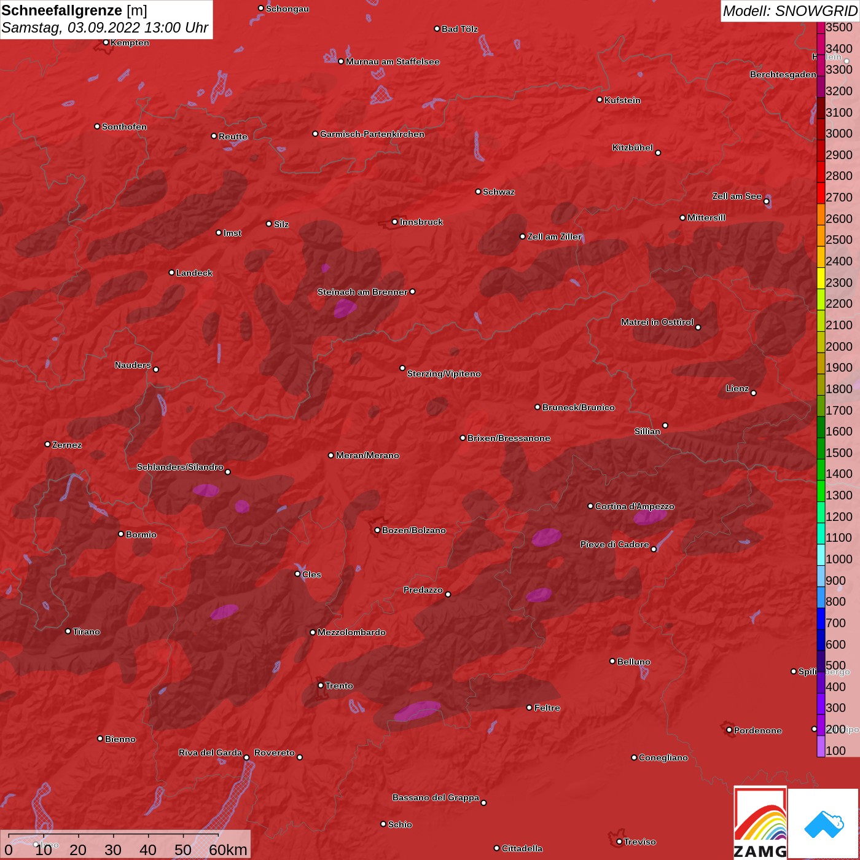Click the "Schneefallgrenze [m]" title
Image resolution: width=860 pixels, height=860 pixels.
point(74,10)
